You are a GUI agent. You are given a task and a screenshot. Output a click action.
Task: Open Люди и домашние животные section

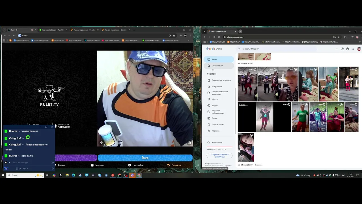click(x=218, y=93)
